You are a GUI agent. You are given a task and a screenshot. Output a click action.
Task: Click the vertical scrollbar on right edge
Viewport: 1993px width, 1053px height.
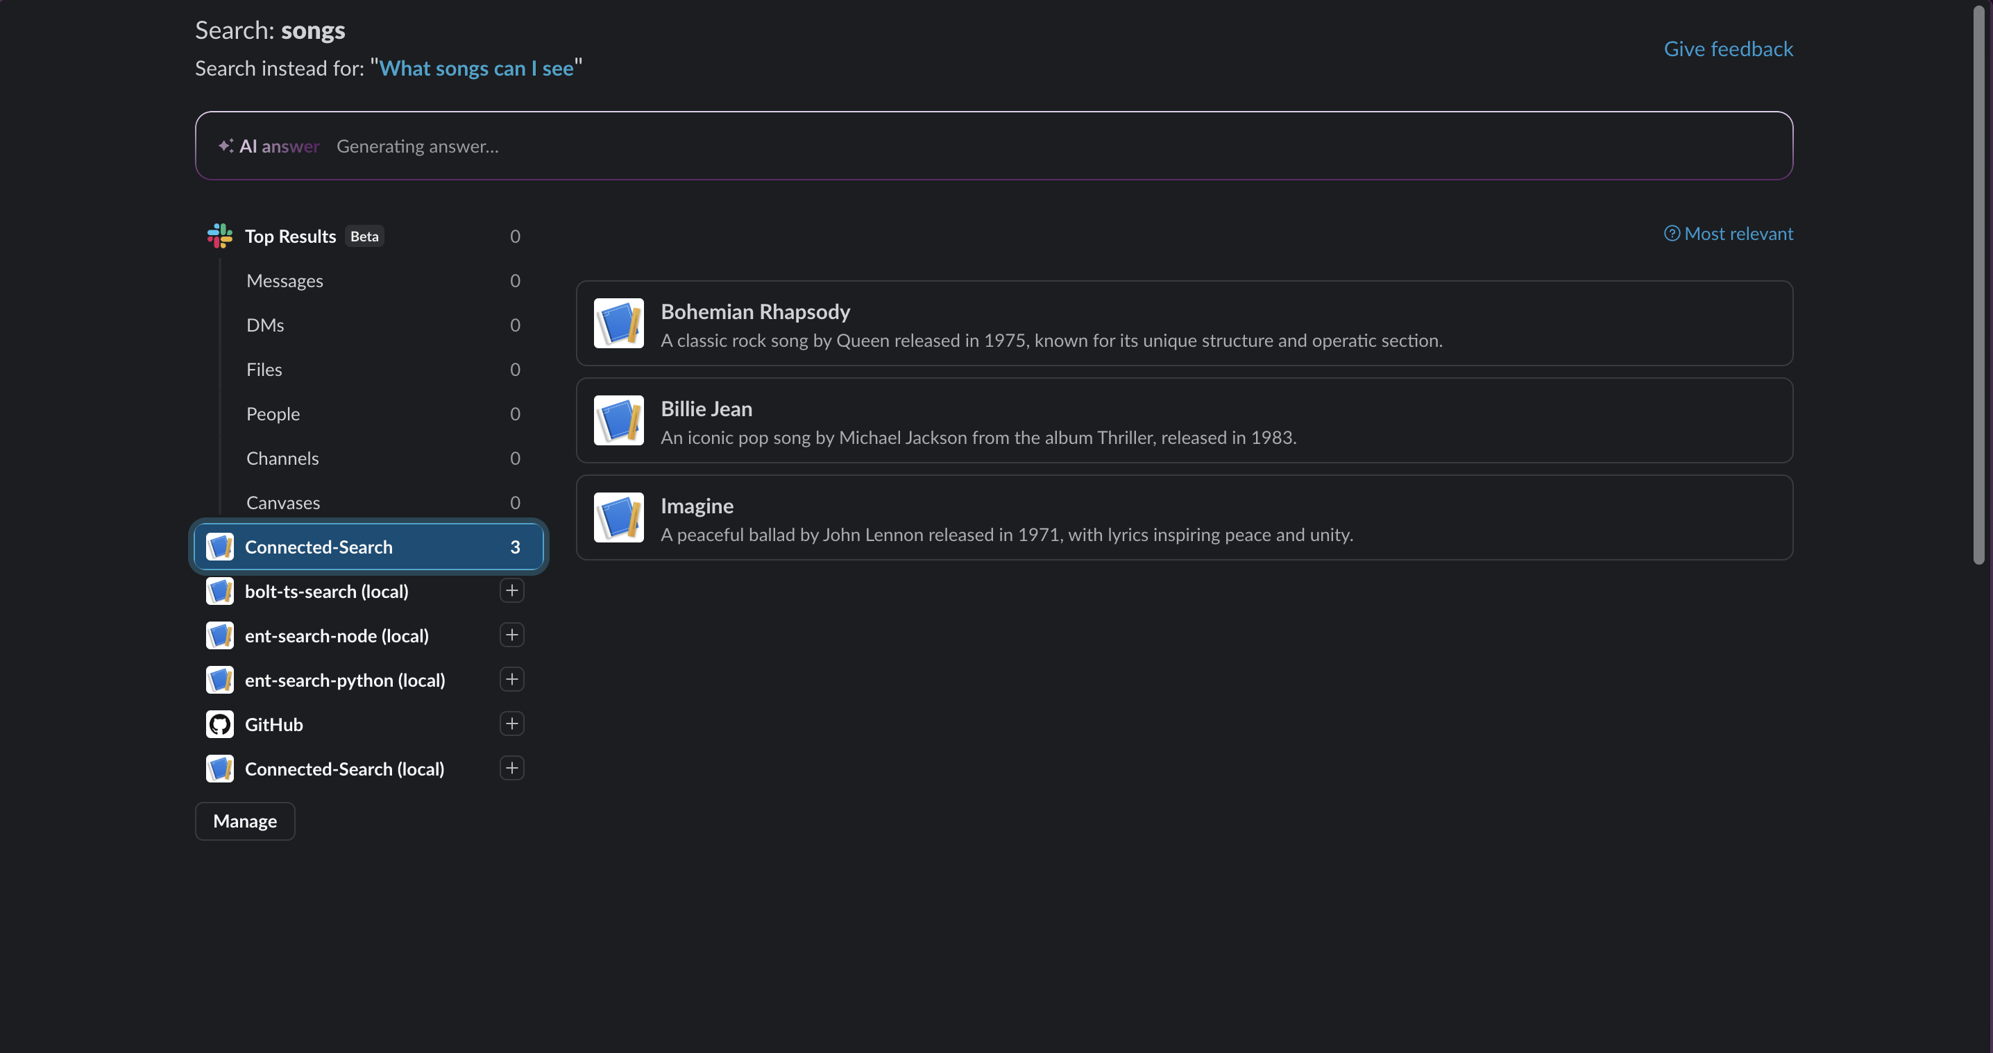[x=1978, y=286]
